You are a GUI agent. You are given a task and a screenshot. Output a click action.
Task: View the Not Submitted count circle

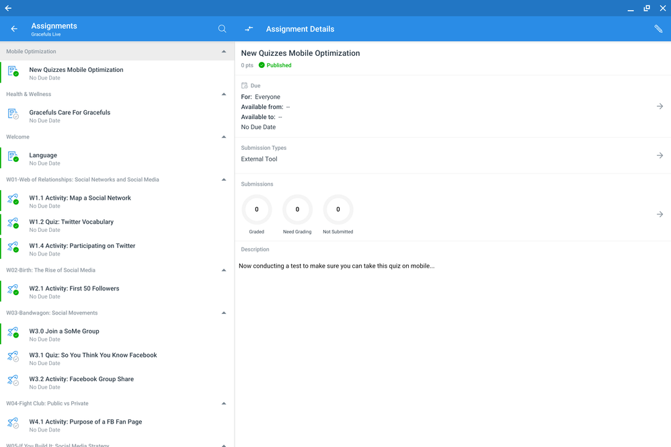tap(338, 210)
